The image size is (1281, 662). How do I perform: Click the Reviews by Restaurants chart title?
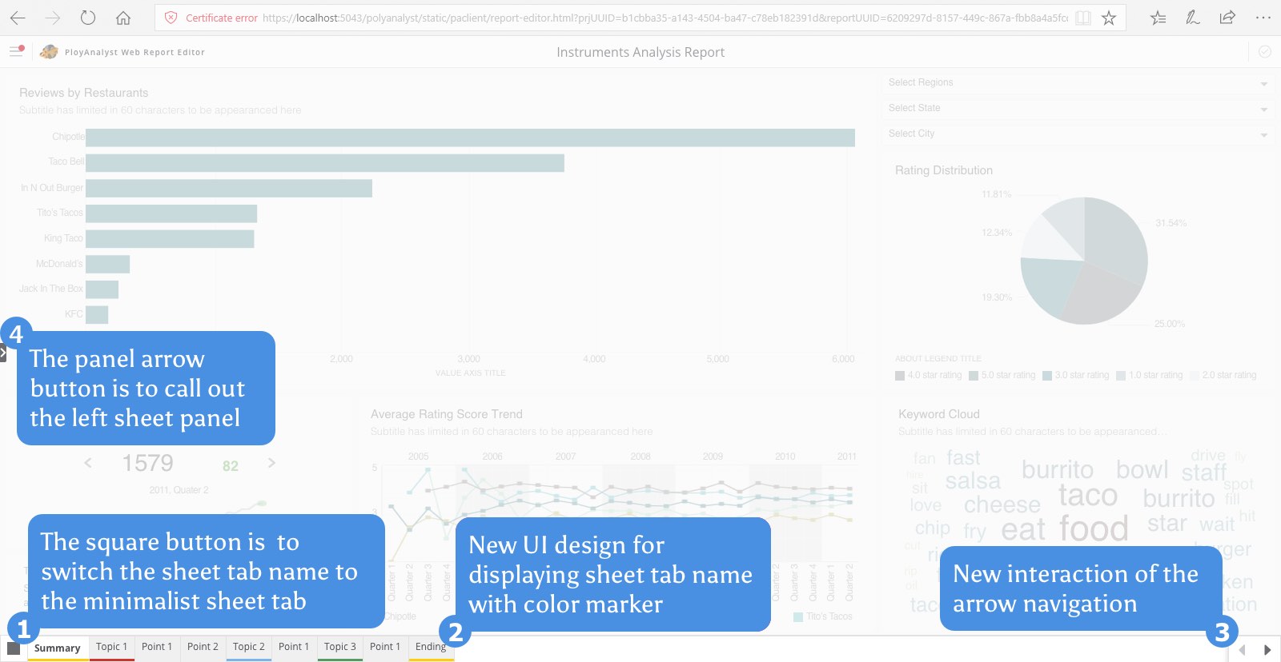tap(84, 93)
